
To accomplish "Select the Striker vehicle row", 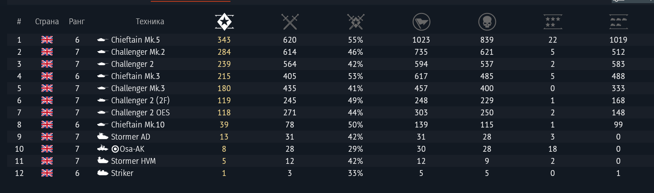I will pos(122,173).
